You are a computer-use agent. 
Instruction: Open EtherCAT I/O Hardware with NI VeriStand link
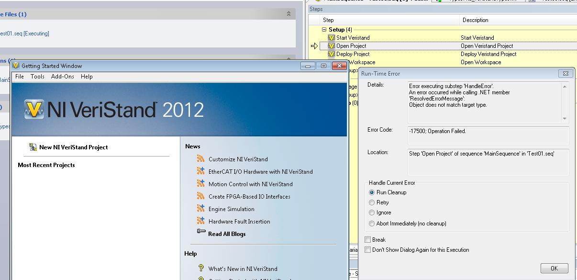click(261, 172)
